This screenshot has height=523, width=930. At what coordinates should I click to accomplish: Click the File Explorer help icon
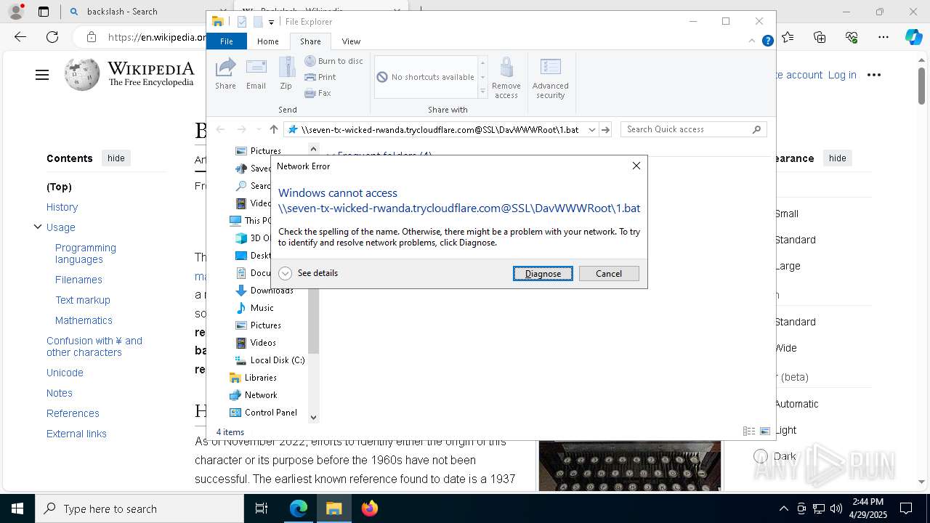(x=767, y=41)
